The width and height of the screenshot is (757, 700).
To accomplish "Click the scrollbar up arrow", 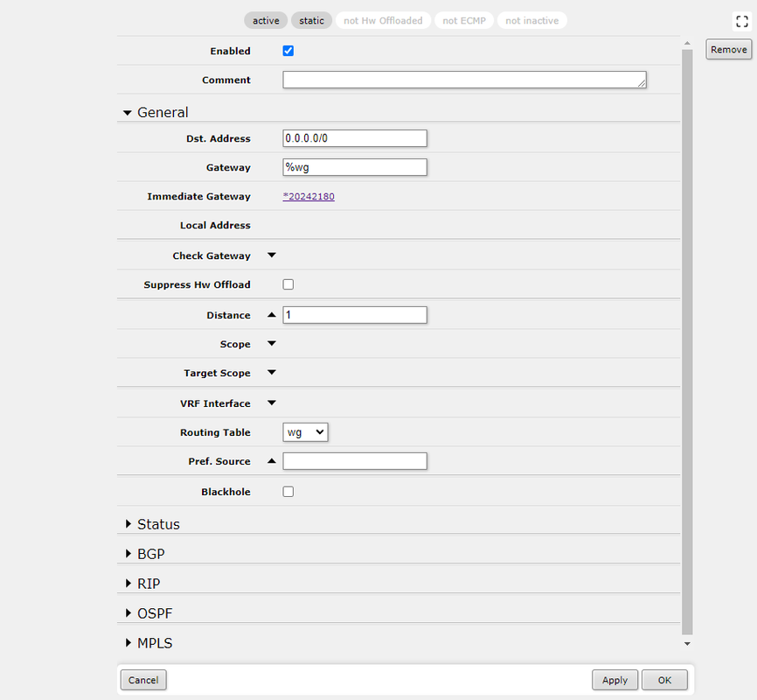I will [x=687, y=44].
